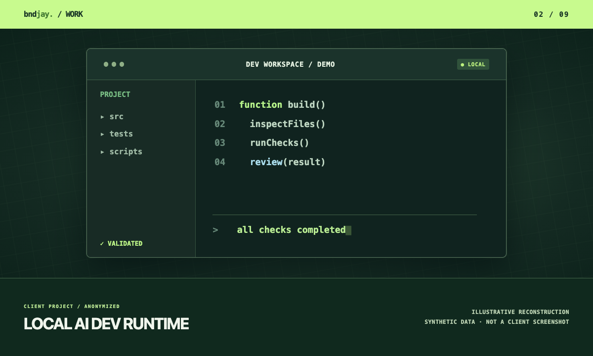The height and width of the screenshot is (356, 593).
Task: Click the function build() code line
Action: click(283, 105)
